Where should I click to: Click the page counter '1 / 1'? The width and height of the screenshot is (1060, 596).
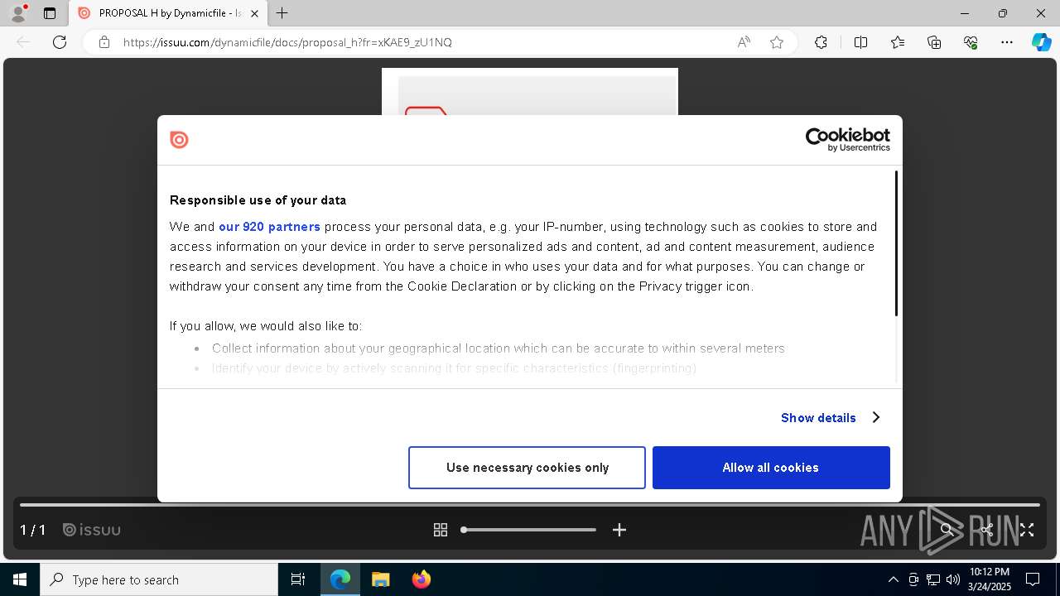click(32, 530)
